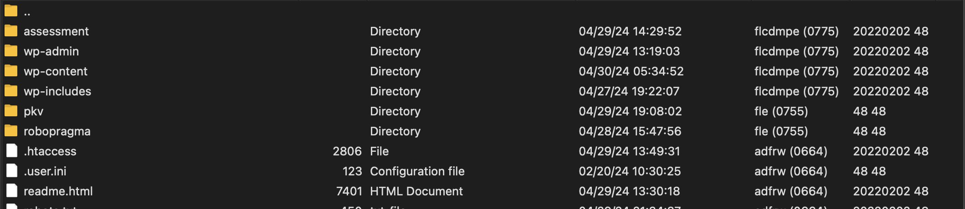Select the .htaccess file icon
Image resolution: width=965 pixels, height=209 pixels.
tap(12, 151)
